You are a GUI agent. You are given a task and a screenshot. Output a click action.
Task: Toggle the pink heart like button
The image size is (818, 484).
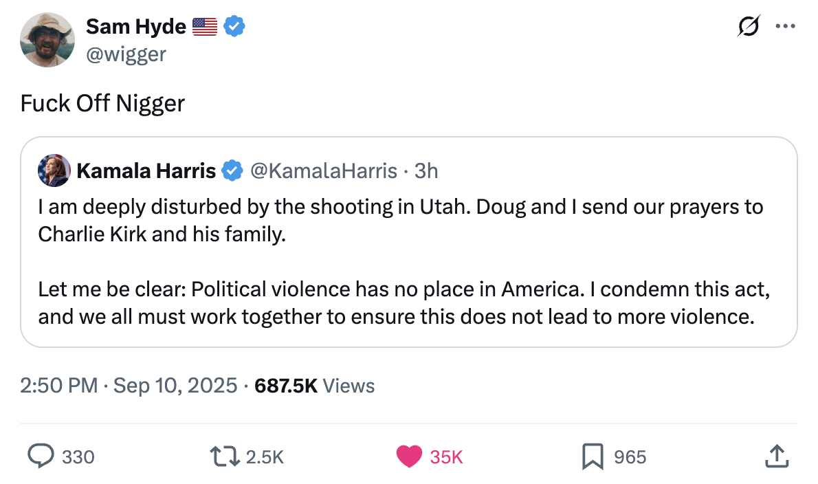[x=409, y=456]
